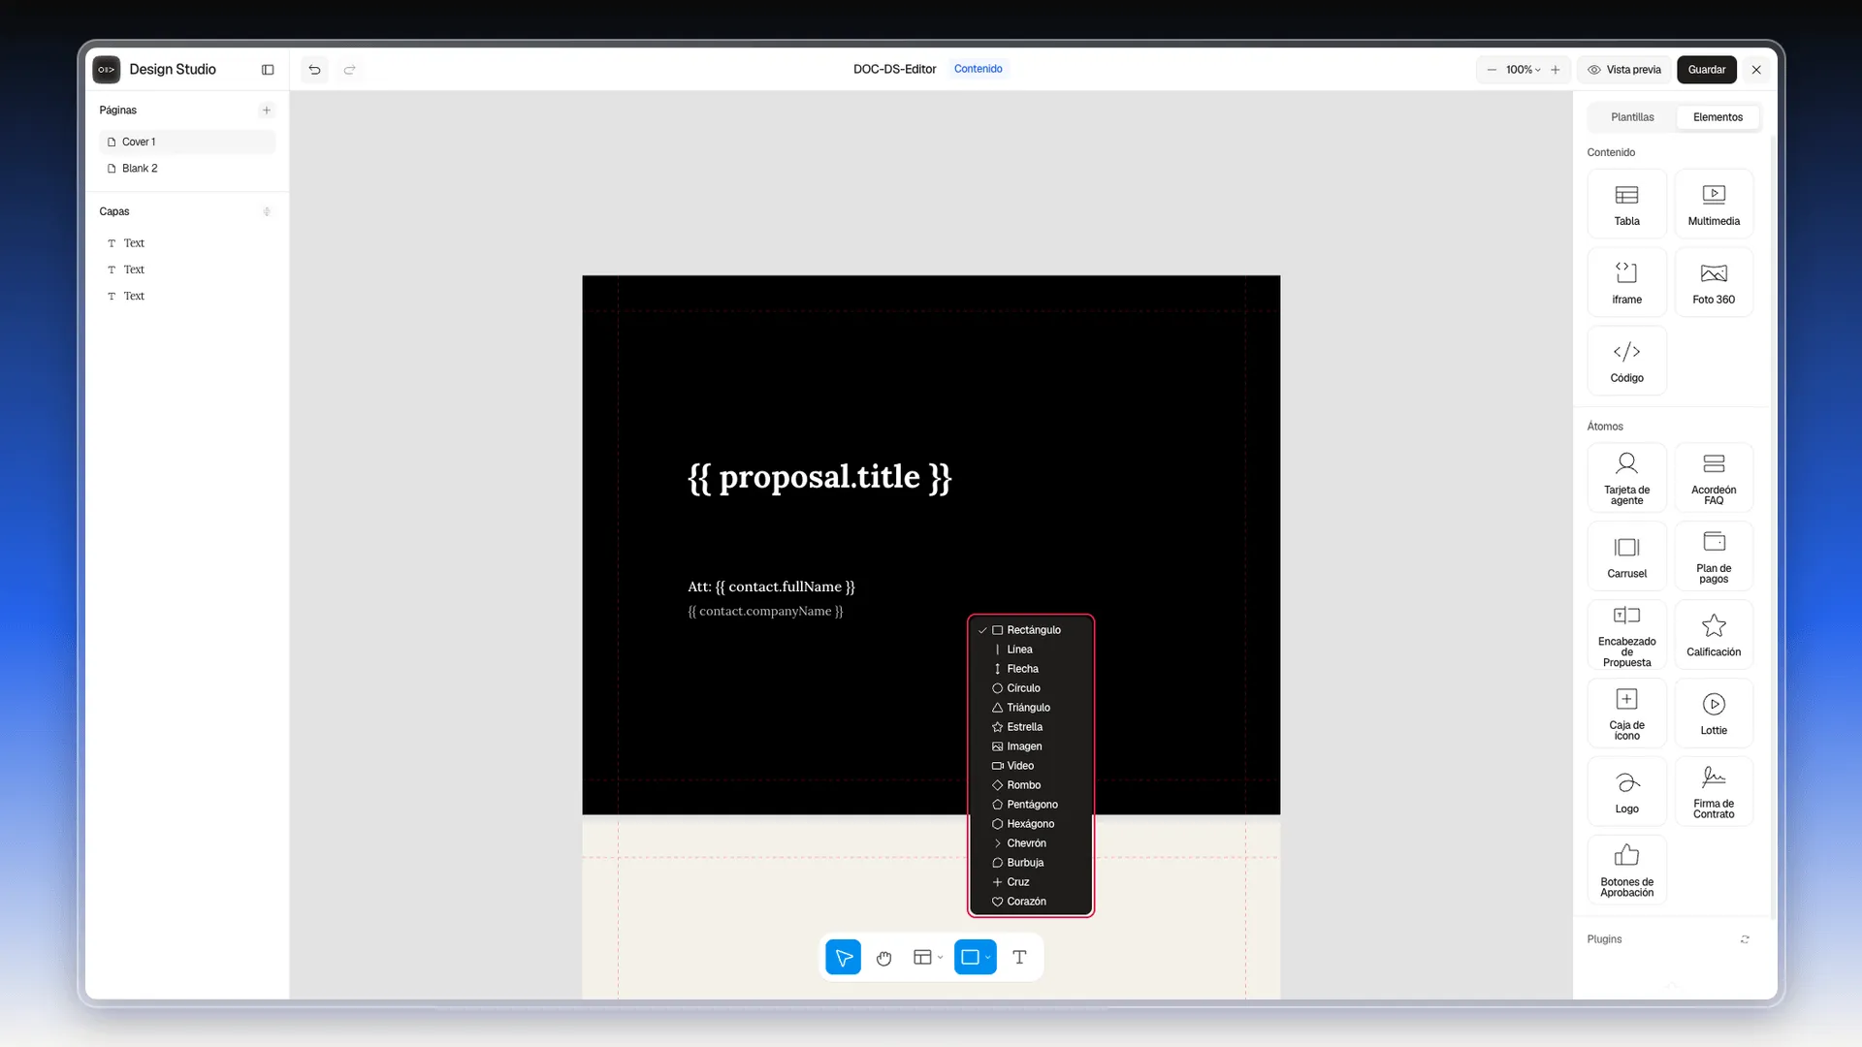Add Calificación star atom
The height and width of the screenshot is (1047, 1862).
tap(1714, 636)
